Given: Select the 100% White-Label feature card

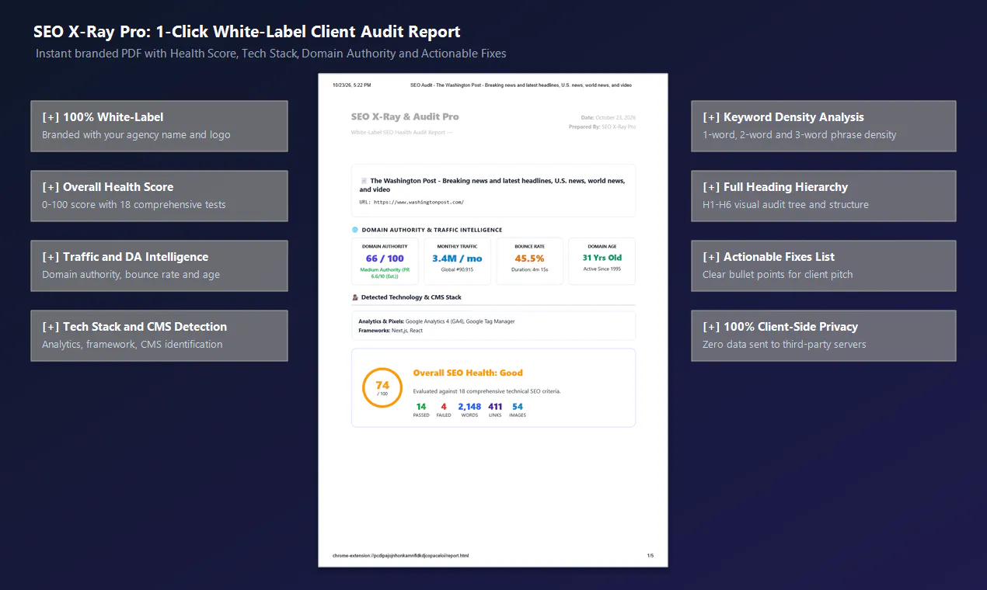Looking at the screenshot, I should 159,126.
